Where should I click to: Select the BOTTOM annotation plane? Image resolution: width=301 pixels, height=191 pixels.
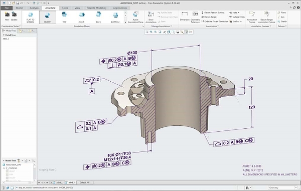[x=115, y=17]
